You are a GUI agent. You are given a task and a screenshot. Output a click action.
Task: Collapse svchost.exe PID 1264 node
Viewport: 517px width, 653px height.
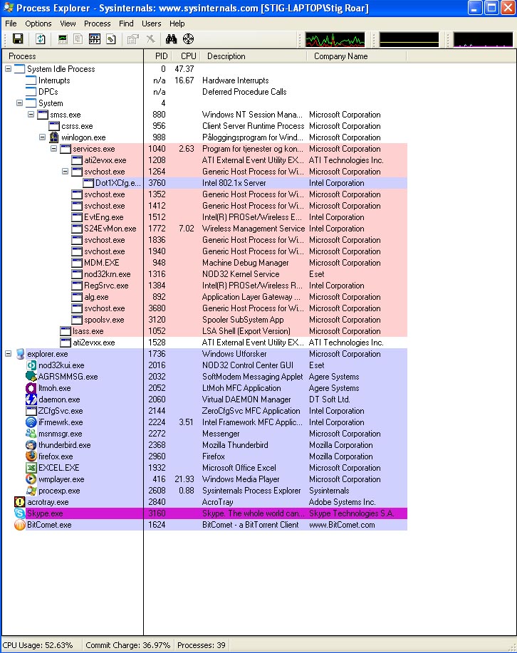click(65, 172)
